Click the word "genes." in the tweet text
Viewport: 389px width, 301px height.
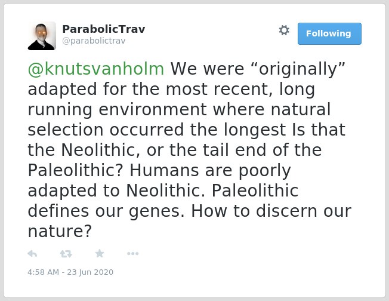point(157,211)
